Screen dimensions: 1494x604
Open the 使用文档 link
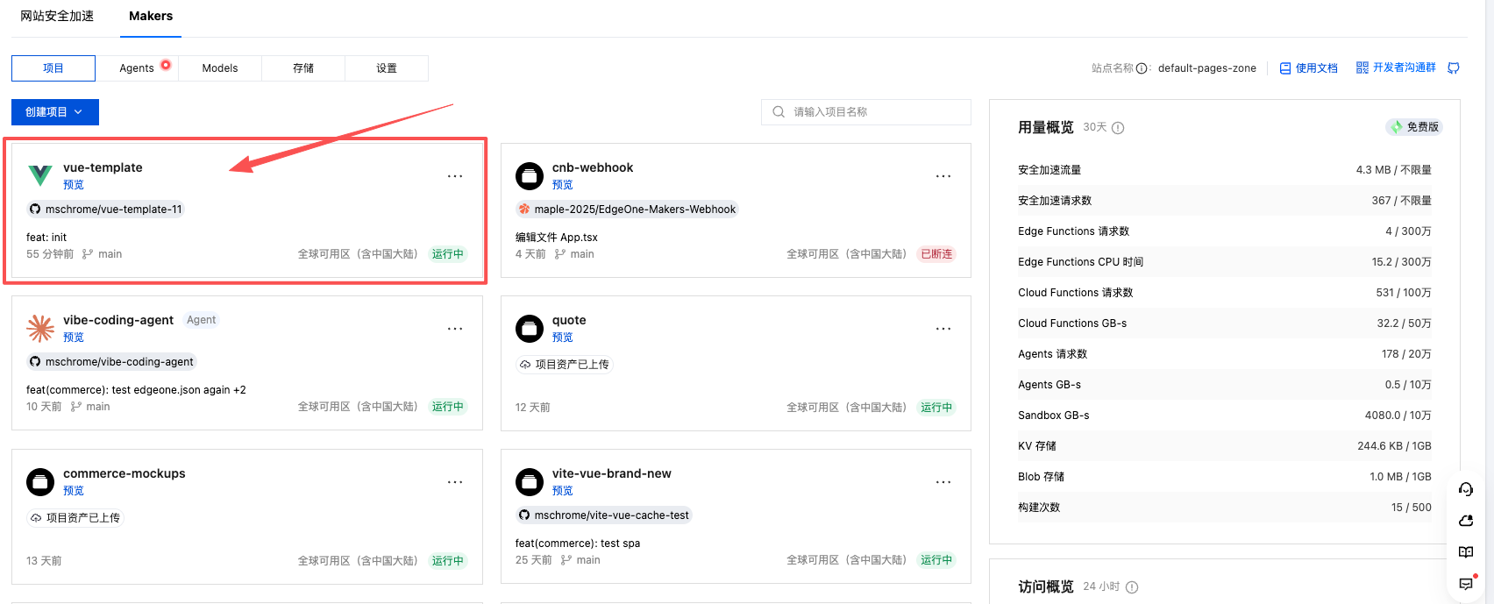click(1309, 68)
